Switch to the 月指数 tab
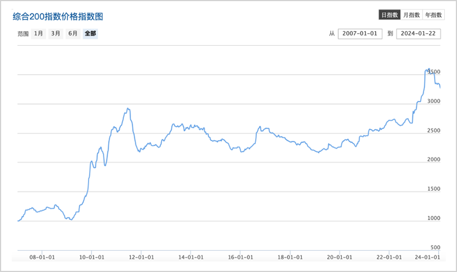Screen dimensions: 457x272 click(x=411, y=15)
